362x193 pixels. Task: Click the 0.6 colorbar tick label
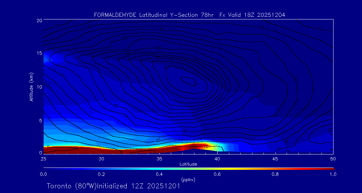click(x=217, y=174)
